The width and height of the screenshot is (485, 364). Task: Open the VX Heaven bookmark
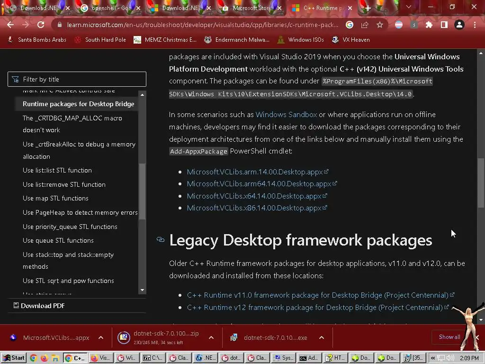click(x=351, y=40)
